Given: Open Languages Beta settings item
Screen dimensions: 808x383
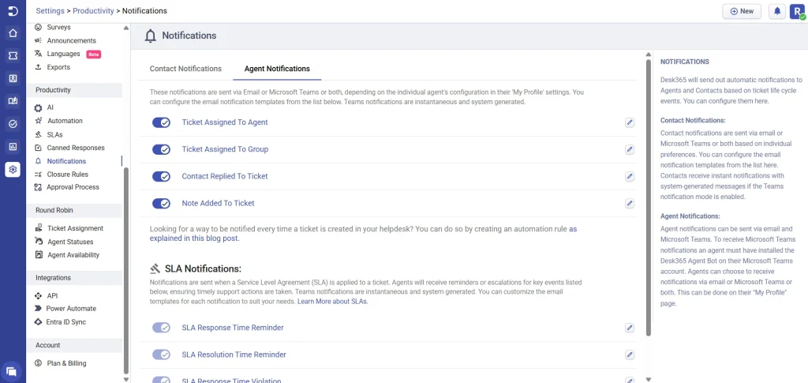Looking at the screenshot, I should (63, 54).
